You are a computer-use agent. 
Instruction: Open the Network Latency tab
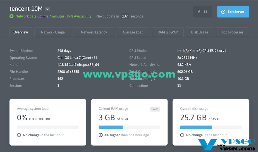pyautogui.click(x=94, y=32)
